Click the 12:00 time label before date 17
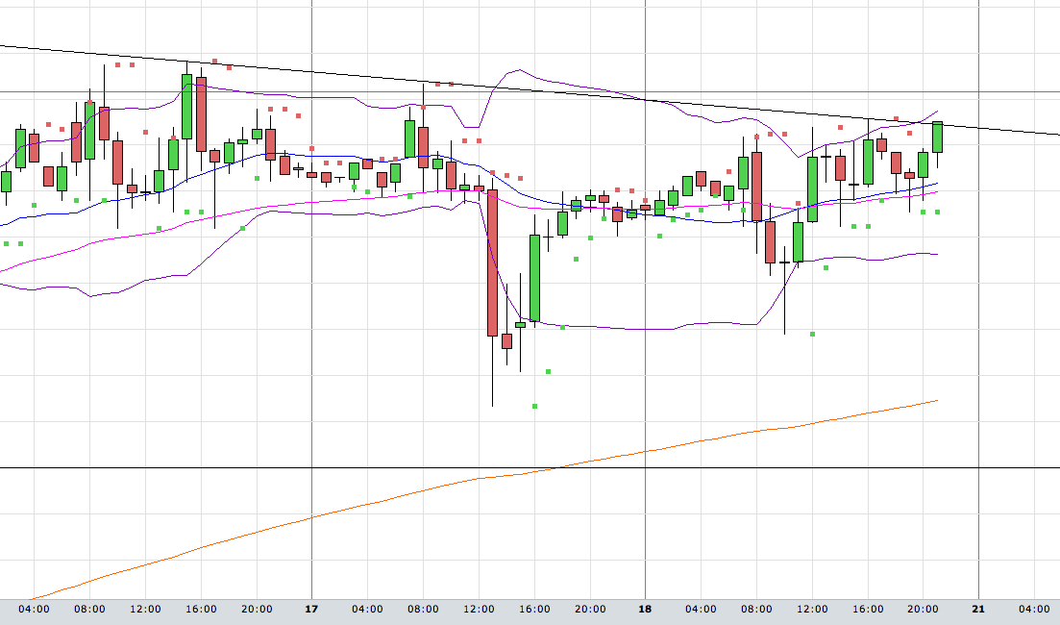The image size is (1060, 625). (145, 609)
